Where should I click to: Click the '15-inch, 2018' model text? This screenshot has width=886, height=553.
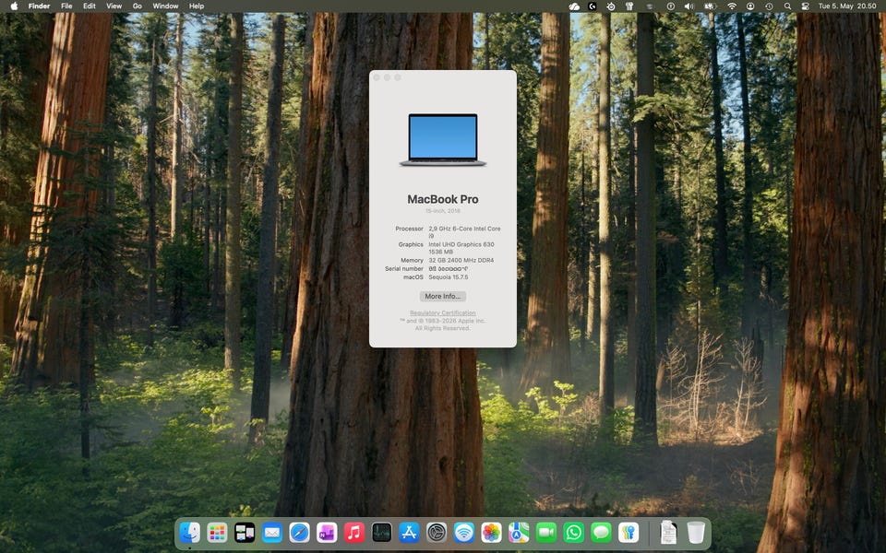click(443, 210)
